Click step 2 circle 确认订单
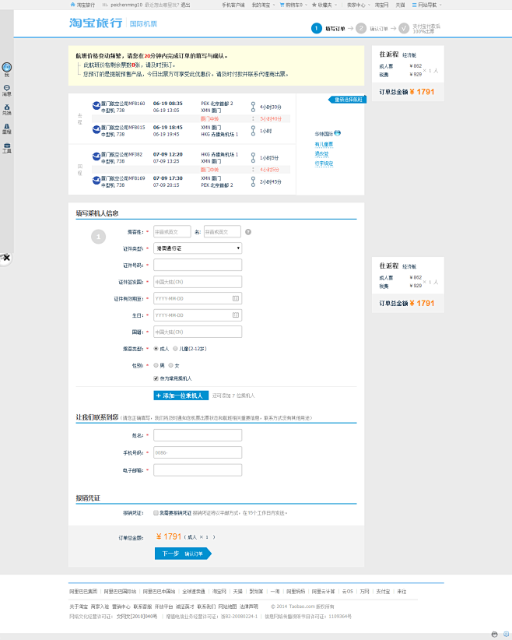 pyautogui.click(x=360, y=28)
